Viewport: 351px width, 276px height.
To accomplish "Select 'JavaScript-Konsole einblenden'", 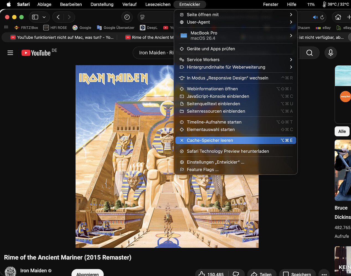I will tap(236, 96).
